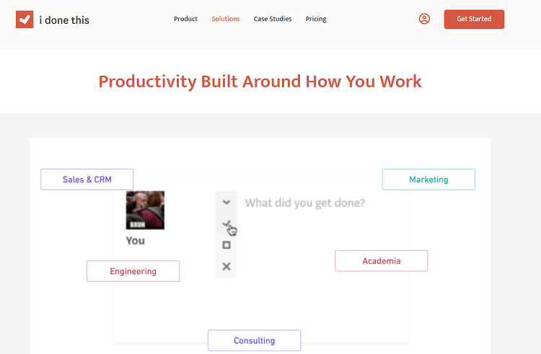Image resolution: width=541 pixels, height=354 pixels.
Task: Select the checkmark done status icon
Action: [x=226, y=224]
